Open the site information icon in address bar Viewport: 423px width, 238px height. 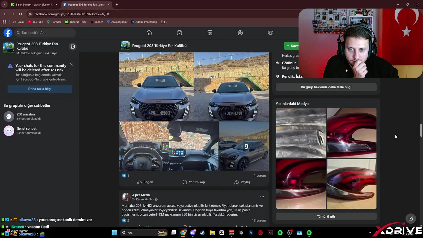click(x=30, y=14)
